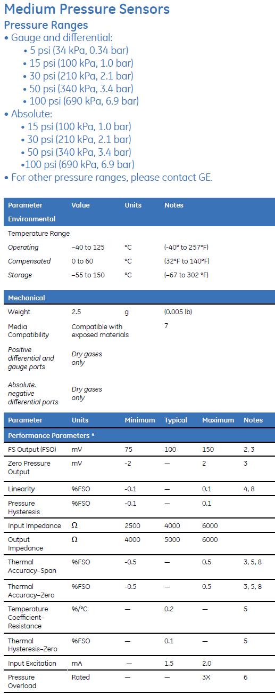Select the 'Thermal Accuracy–Zero' row label
This screenshot has height=694, width=275.
(32, 591)
